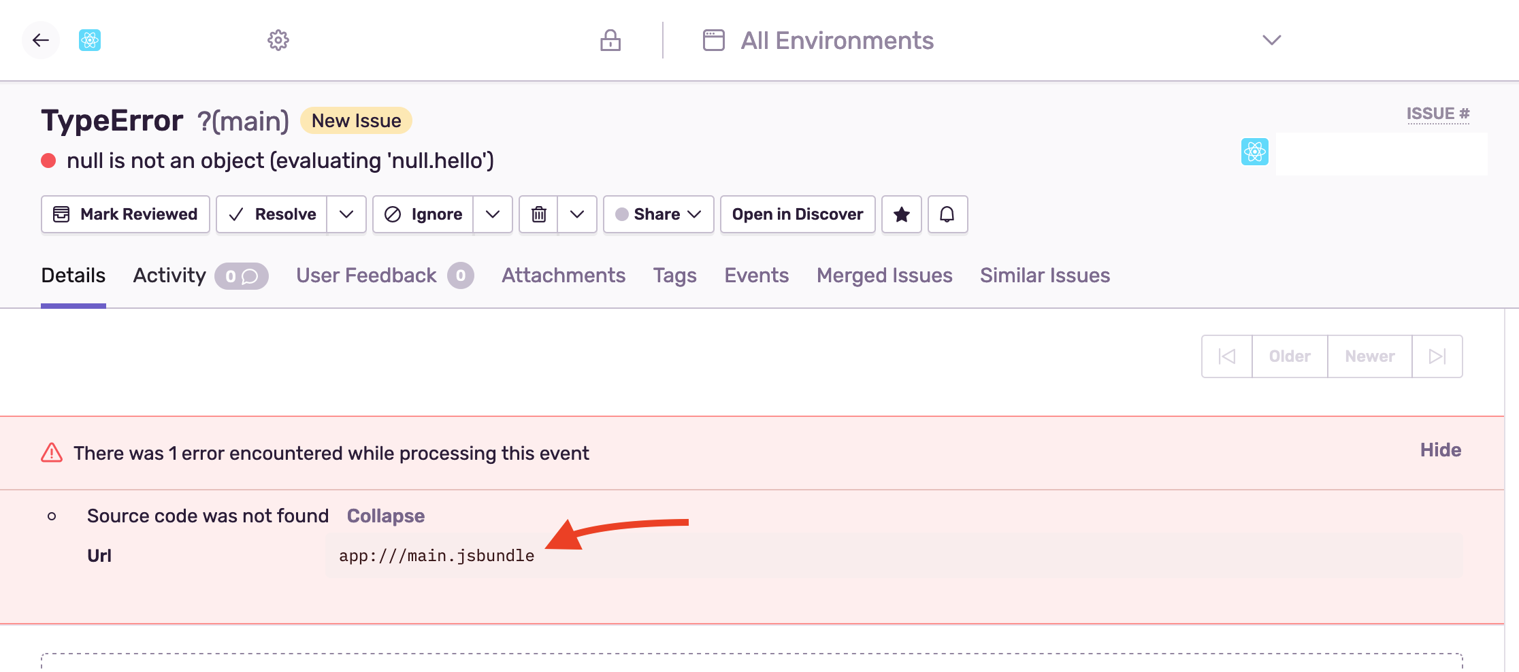Click the back arrow navigation icon
The image size is (1519, 672).
40,40
